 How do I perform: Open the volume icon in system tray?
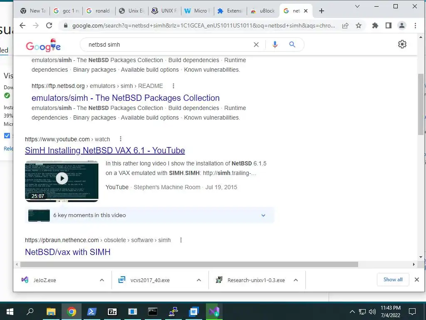click(x=372, y=312)
